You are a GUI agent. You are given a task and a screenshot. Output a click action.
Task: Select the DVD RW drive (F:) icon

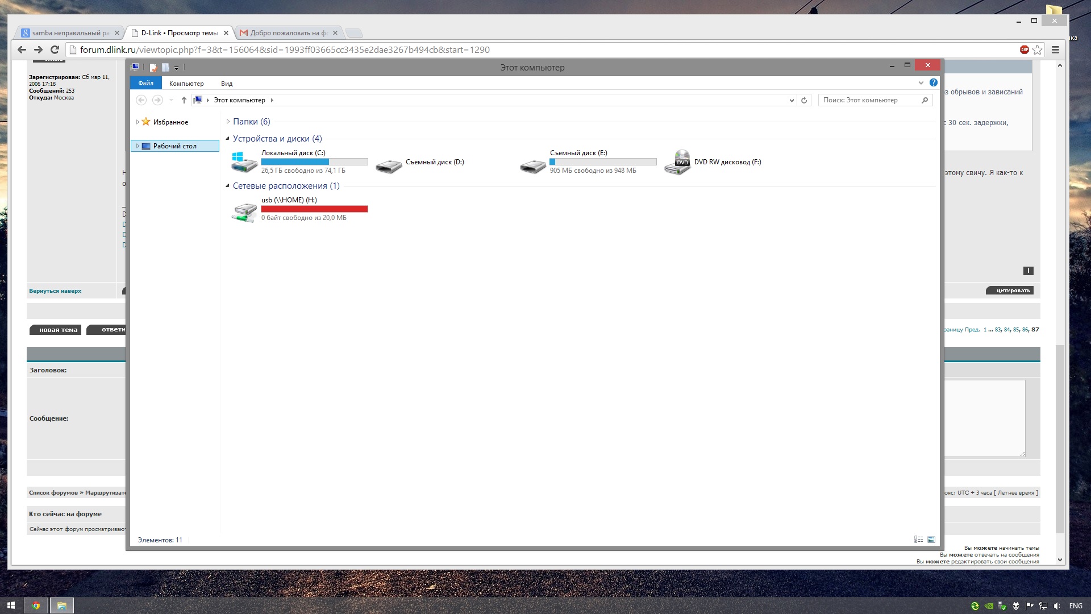point(677,163)
